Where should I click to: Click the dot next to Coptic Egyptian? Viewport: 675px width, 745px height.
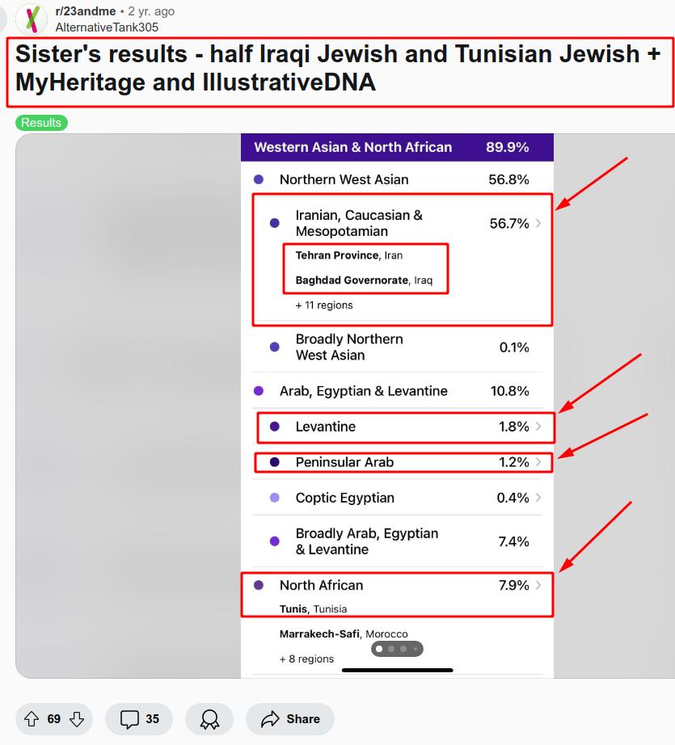(x=275, y=498)
